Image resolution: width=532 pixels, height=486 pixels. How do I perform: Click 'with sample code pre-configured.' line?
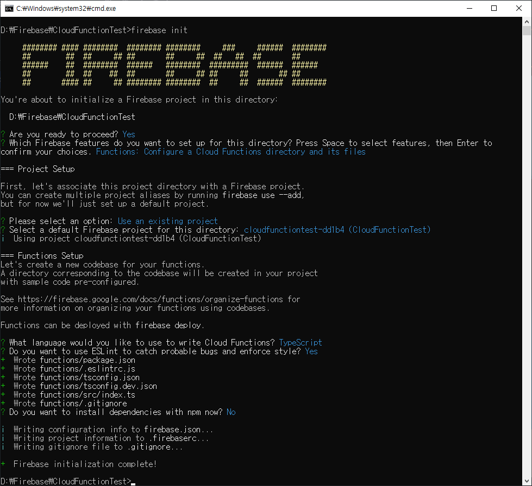point(70,282)
